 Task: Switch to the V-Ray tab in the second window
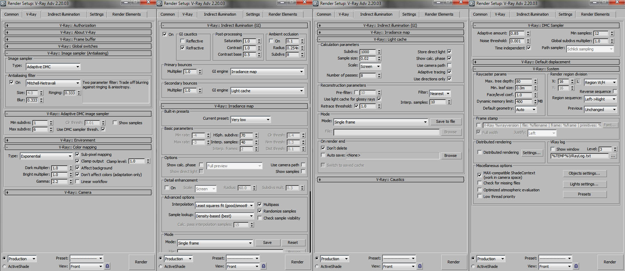click(x=188, y=14)
